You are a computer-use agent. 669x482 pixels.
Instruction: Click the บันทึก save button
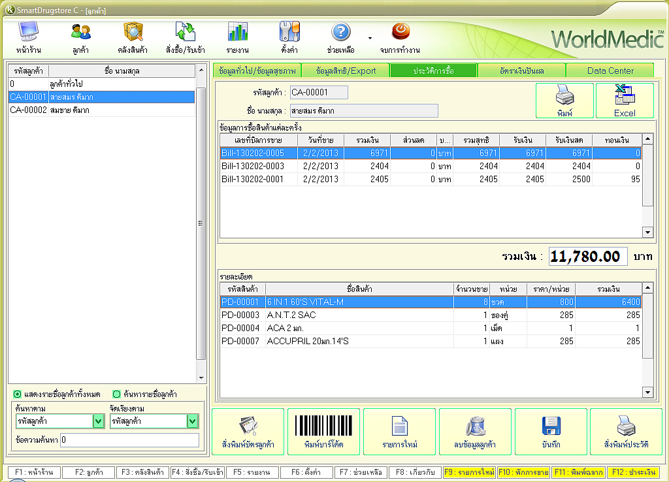[551, 432]
